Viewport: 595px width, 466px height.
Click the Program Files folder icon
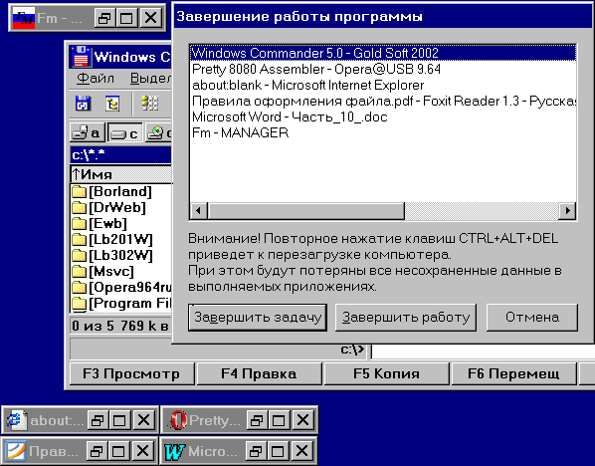coord(79,303)
